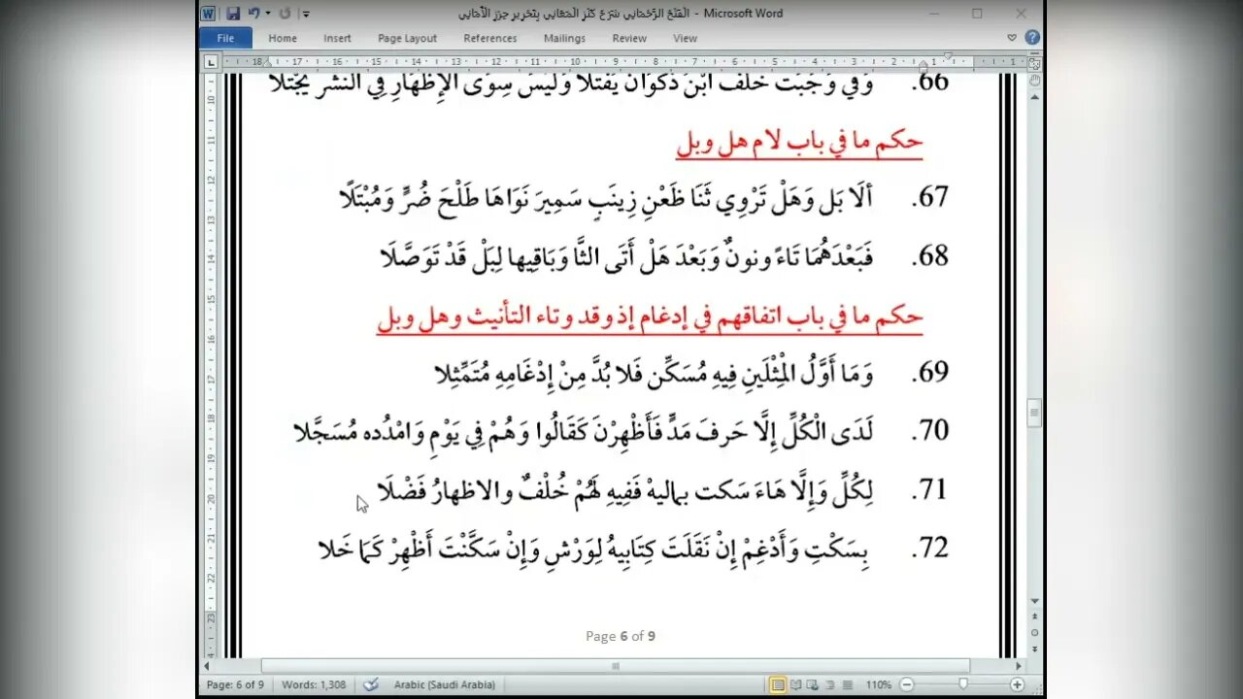Click the proofing errors check icon

pos(370,684)
